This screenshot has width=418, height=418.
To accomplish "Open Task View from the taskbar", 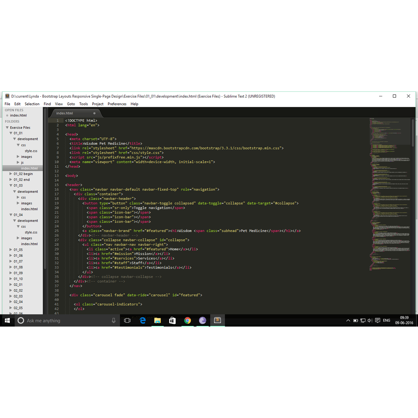I will 127,321.
